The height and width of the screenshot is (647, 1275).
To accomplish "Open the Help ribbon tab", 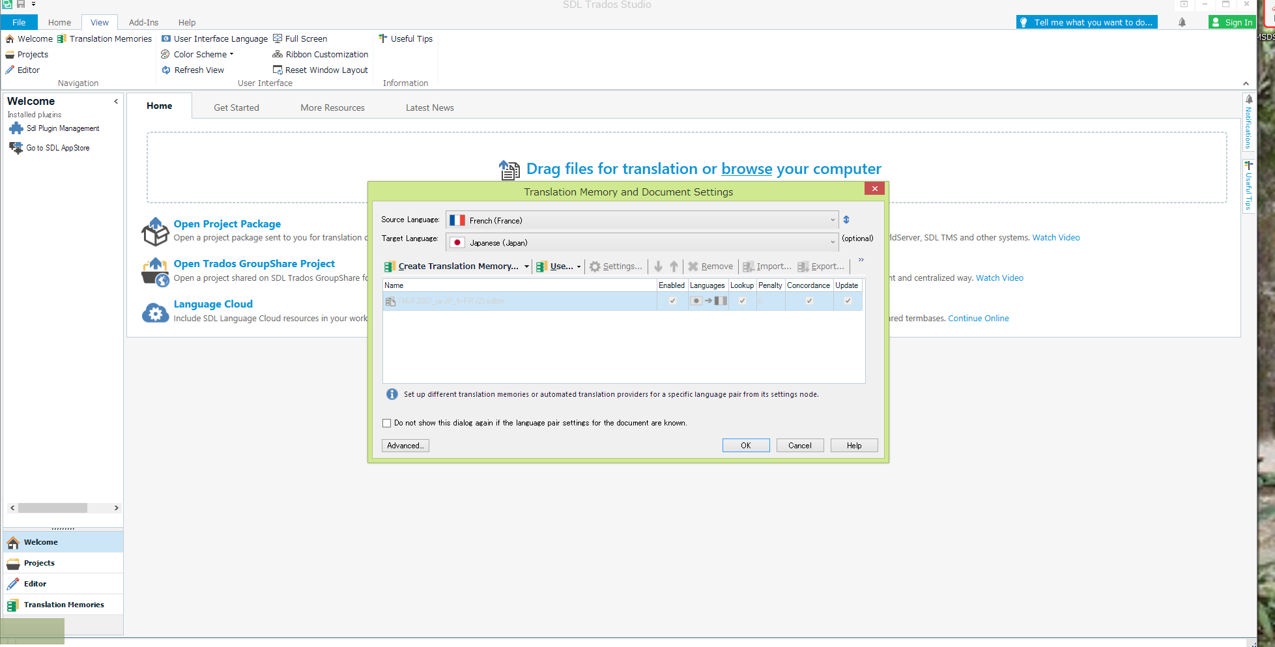I will (x=187, y=22).
